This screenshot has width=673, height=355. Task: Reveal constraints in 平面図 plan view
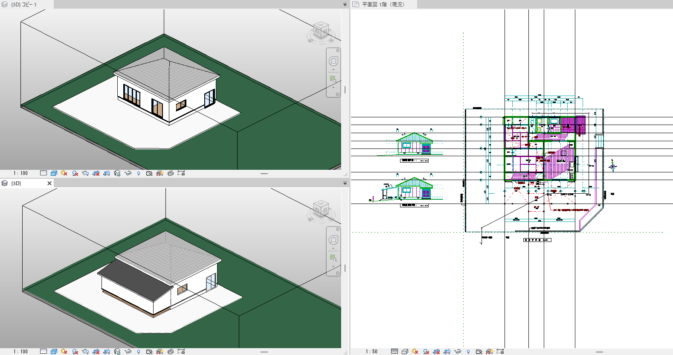[x=500, y=352]
